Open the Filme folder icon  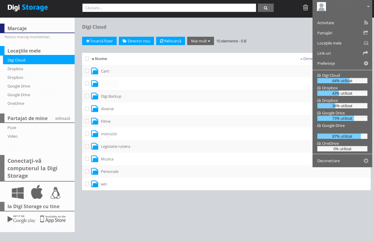pyautogui.click(x=95, y=121)
